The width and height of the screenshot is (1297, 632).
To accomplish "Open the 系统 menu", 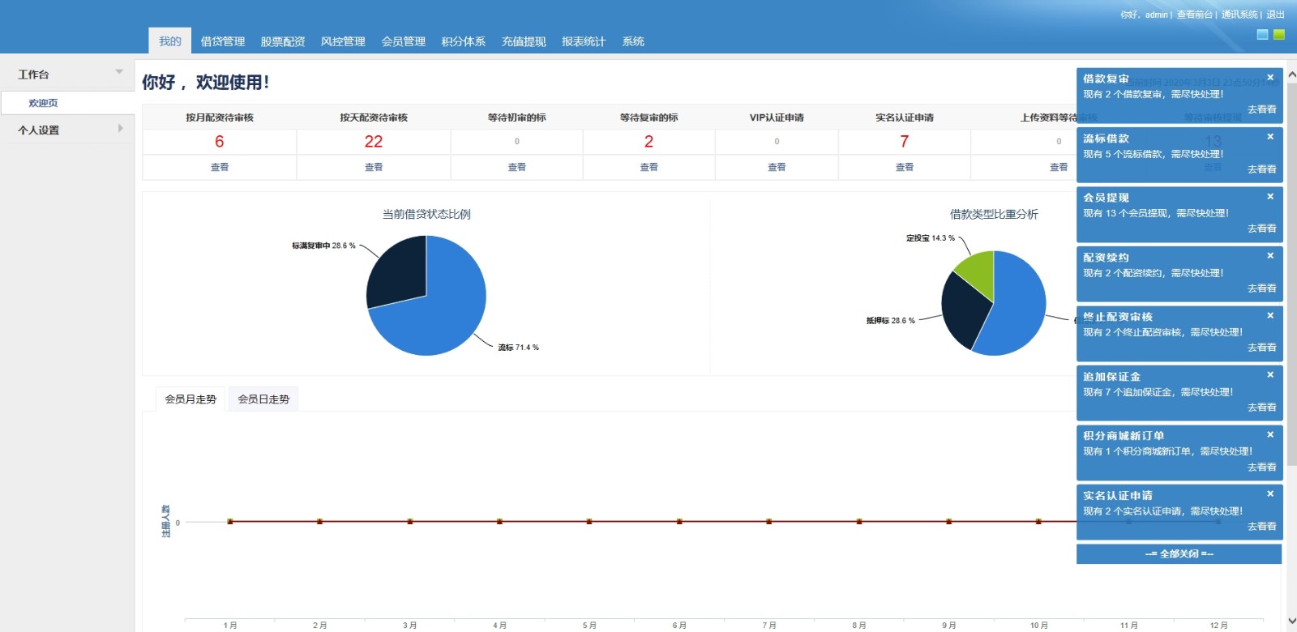I will tap(633, 41).
